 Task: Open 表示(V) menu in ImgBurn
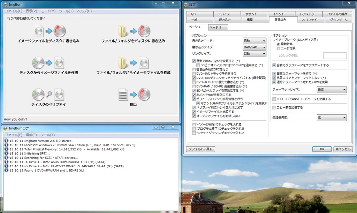[x=31, y=11]
